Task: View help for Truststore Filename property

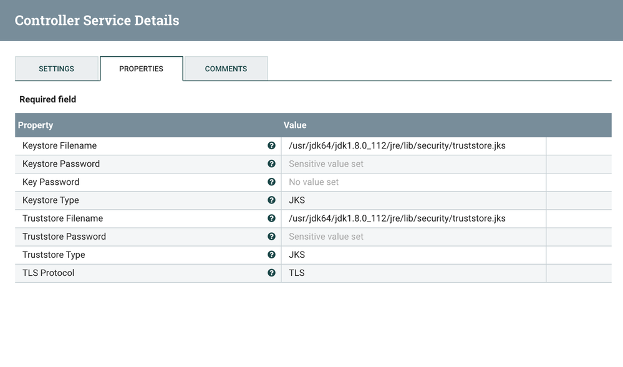Action: tap(271, 218)
